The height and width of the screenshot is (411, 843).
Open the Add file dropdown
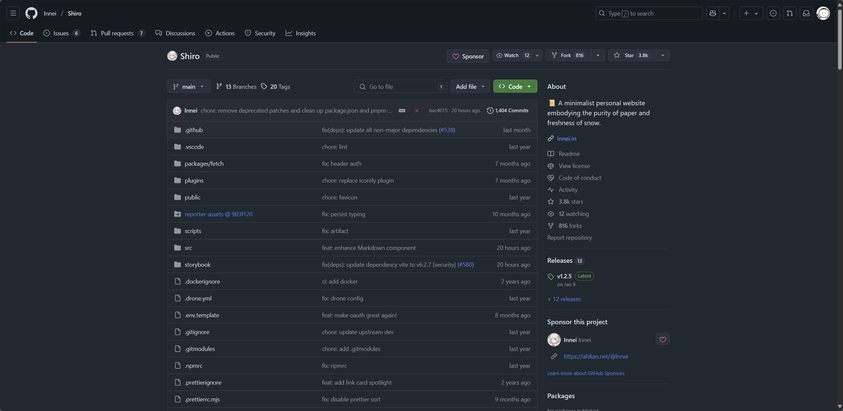470,86
